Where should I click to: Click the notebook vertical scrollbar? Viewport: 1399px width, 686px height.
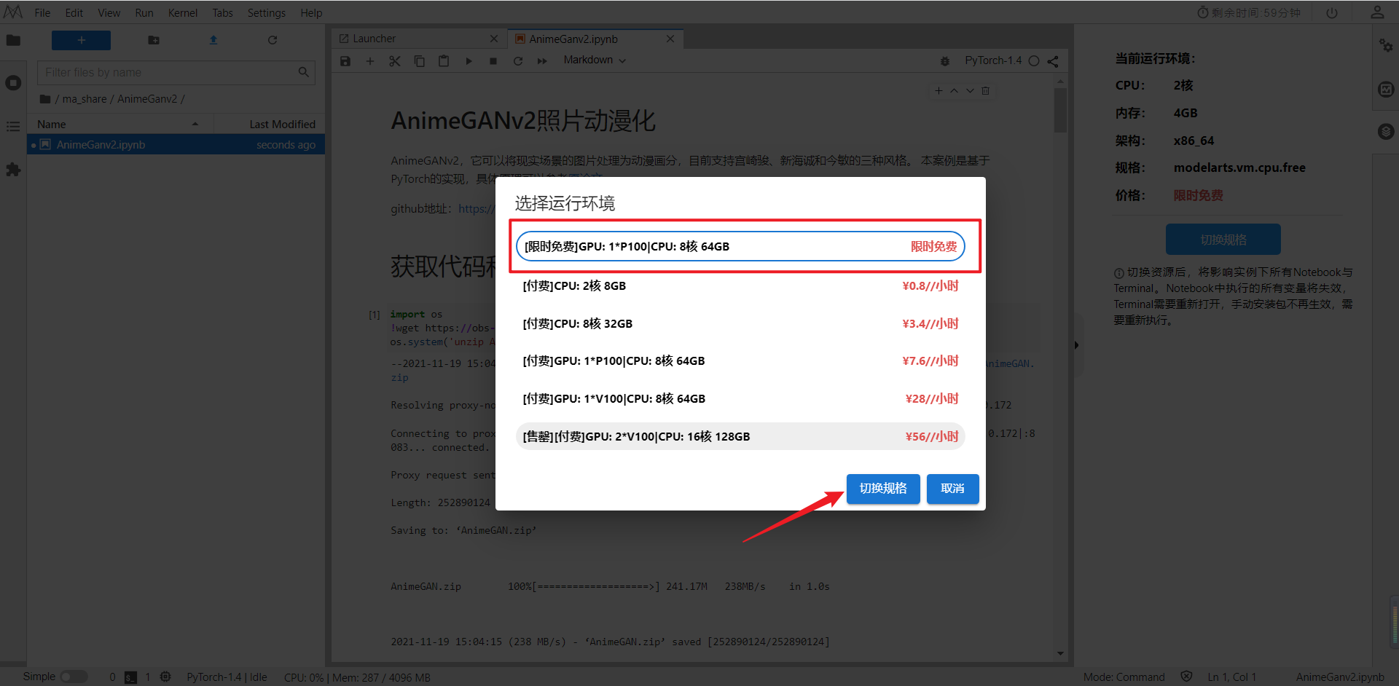coord(1060,109)
